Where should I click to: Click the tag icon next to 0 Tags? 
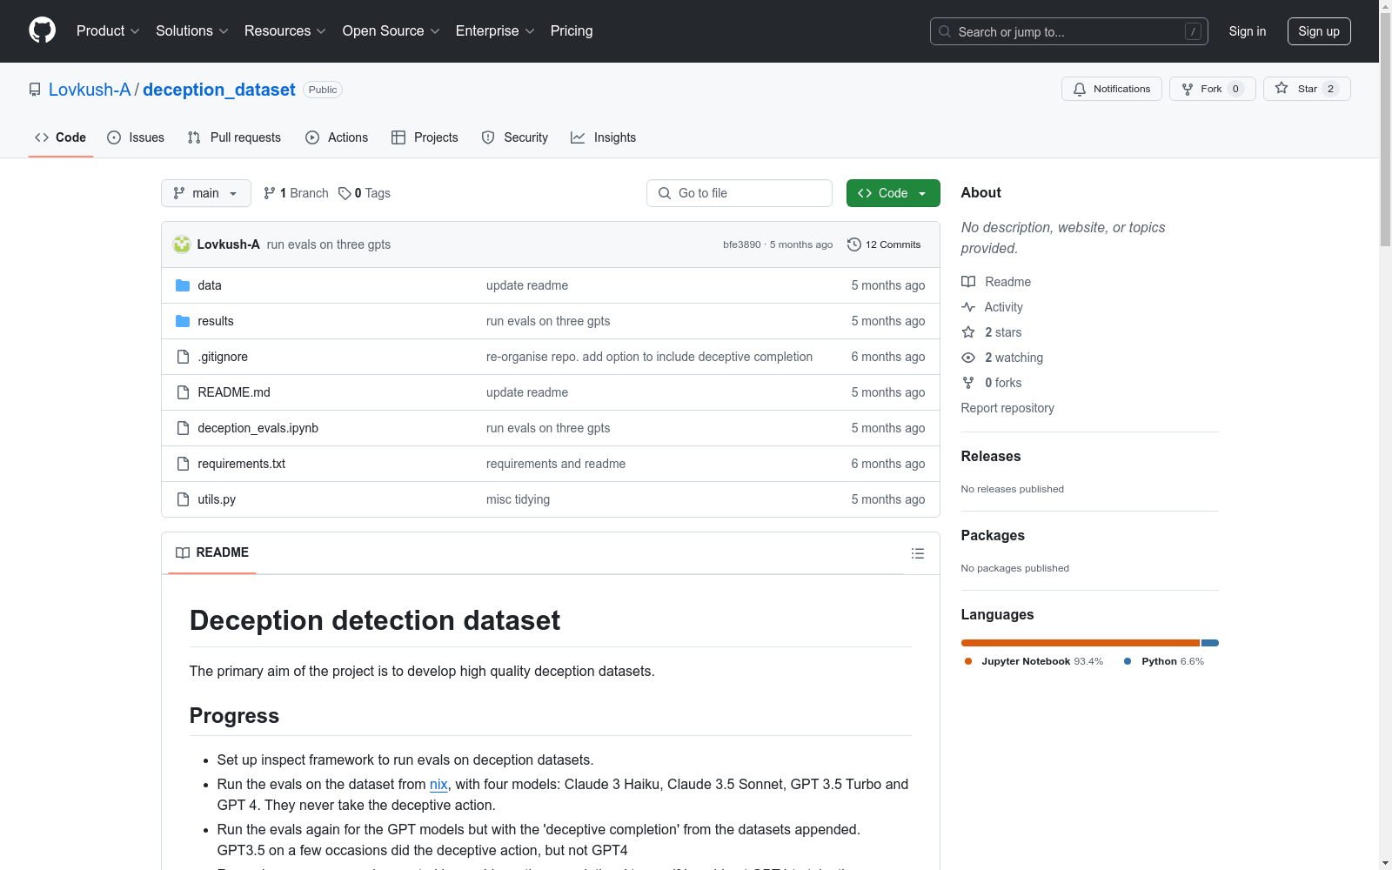pos(345,193)
